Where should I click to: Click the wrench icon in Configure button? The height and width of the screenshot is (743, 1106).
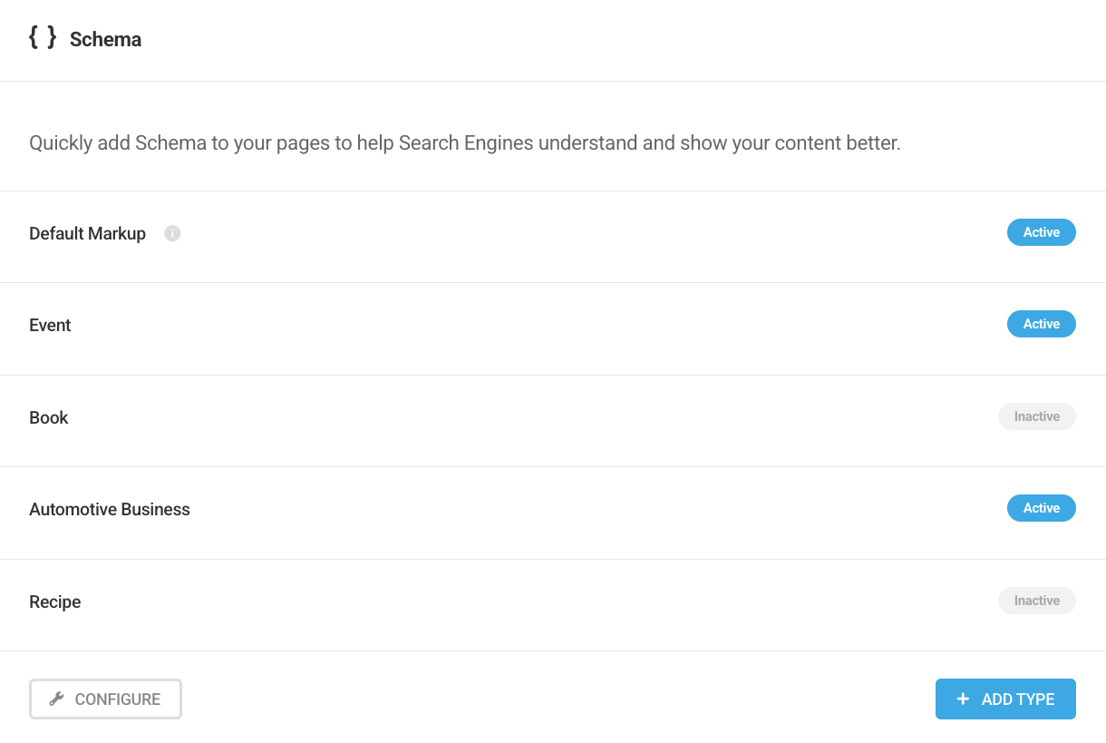56,699
